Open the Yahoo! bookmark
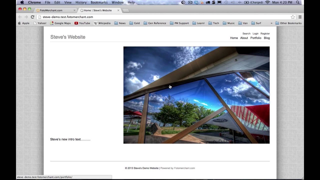The height and width of the screenshot is (180, 320). pos(40,23)
